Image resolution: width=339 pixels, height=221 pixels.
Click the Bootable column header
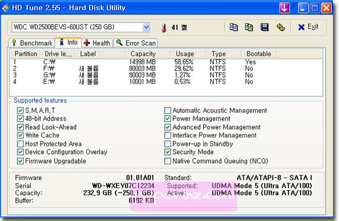(259, 54)
